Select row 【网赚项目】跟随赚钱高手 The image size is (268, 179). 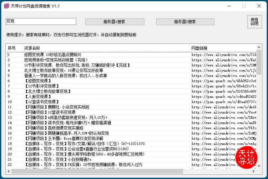[132, 133]
